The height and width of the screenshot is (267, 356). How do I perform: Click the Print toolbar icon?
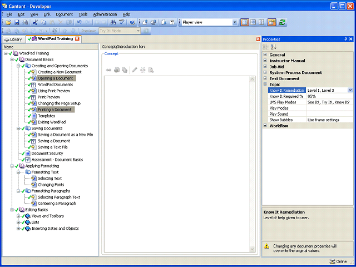[x=25, y=22]
